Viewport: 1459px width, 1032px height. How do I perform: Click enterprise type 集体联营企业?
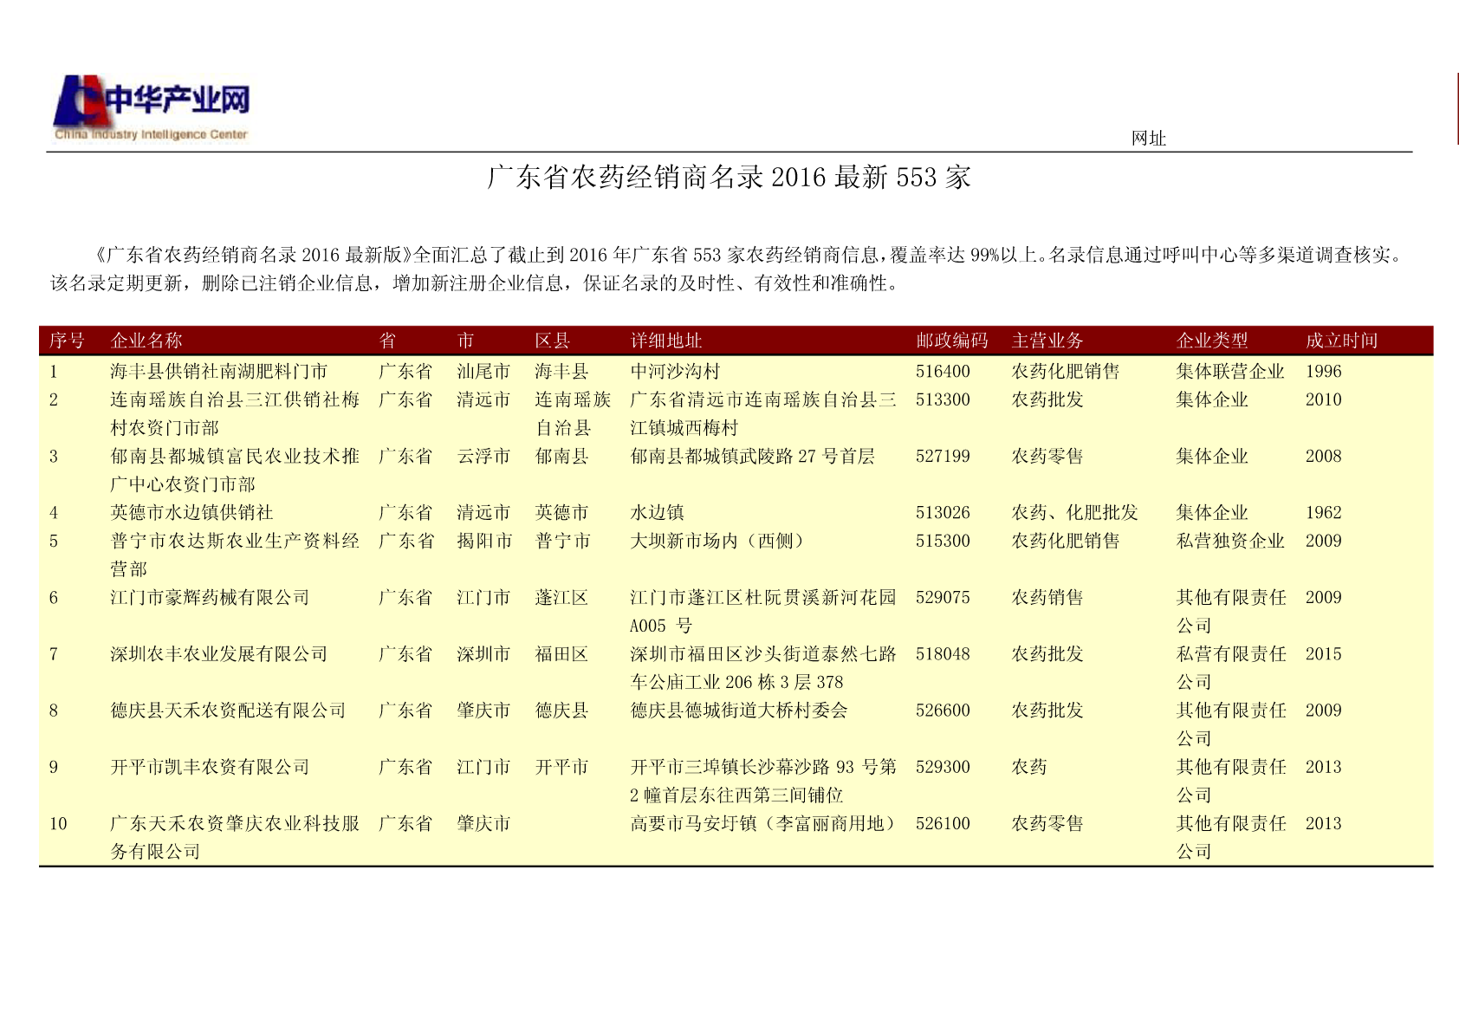[x=1230, y=372]
